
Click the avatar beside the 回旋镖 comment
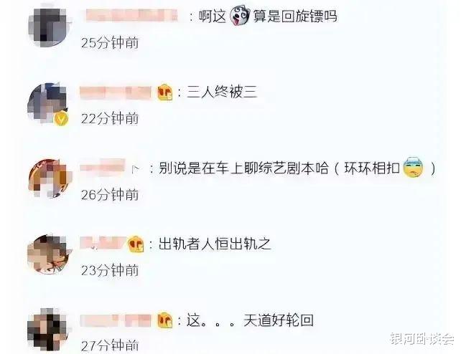click(x=48, y=27)
